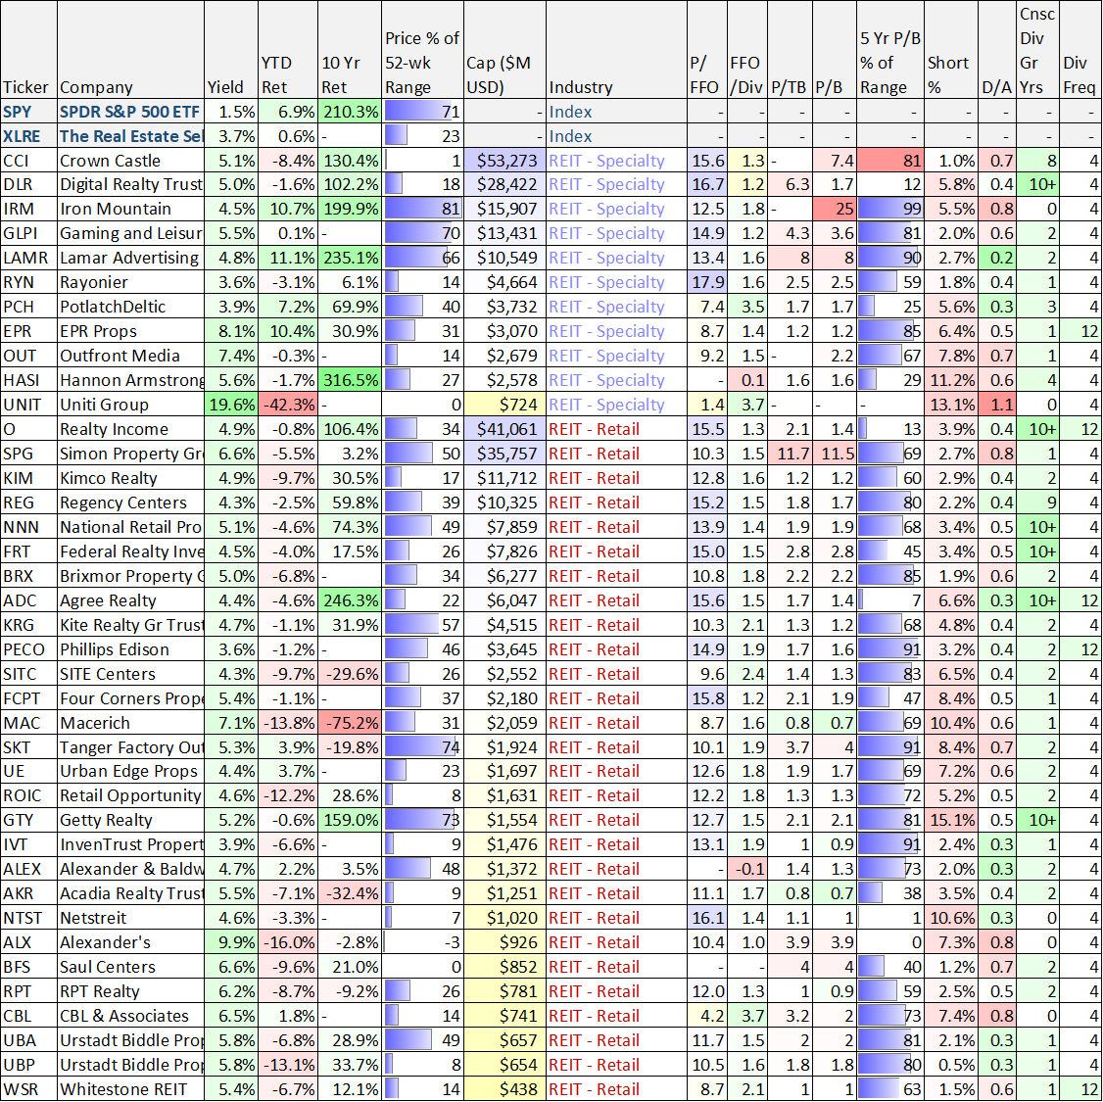Select the UBP ticker cell
The height and width of the screenshot is (1102, 1103).
tap(28, 1065)
